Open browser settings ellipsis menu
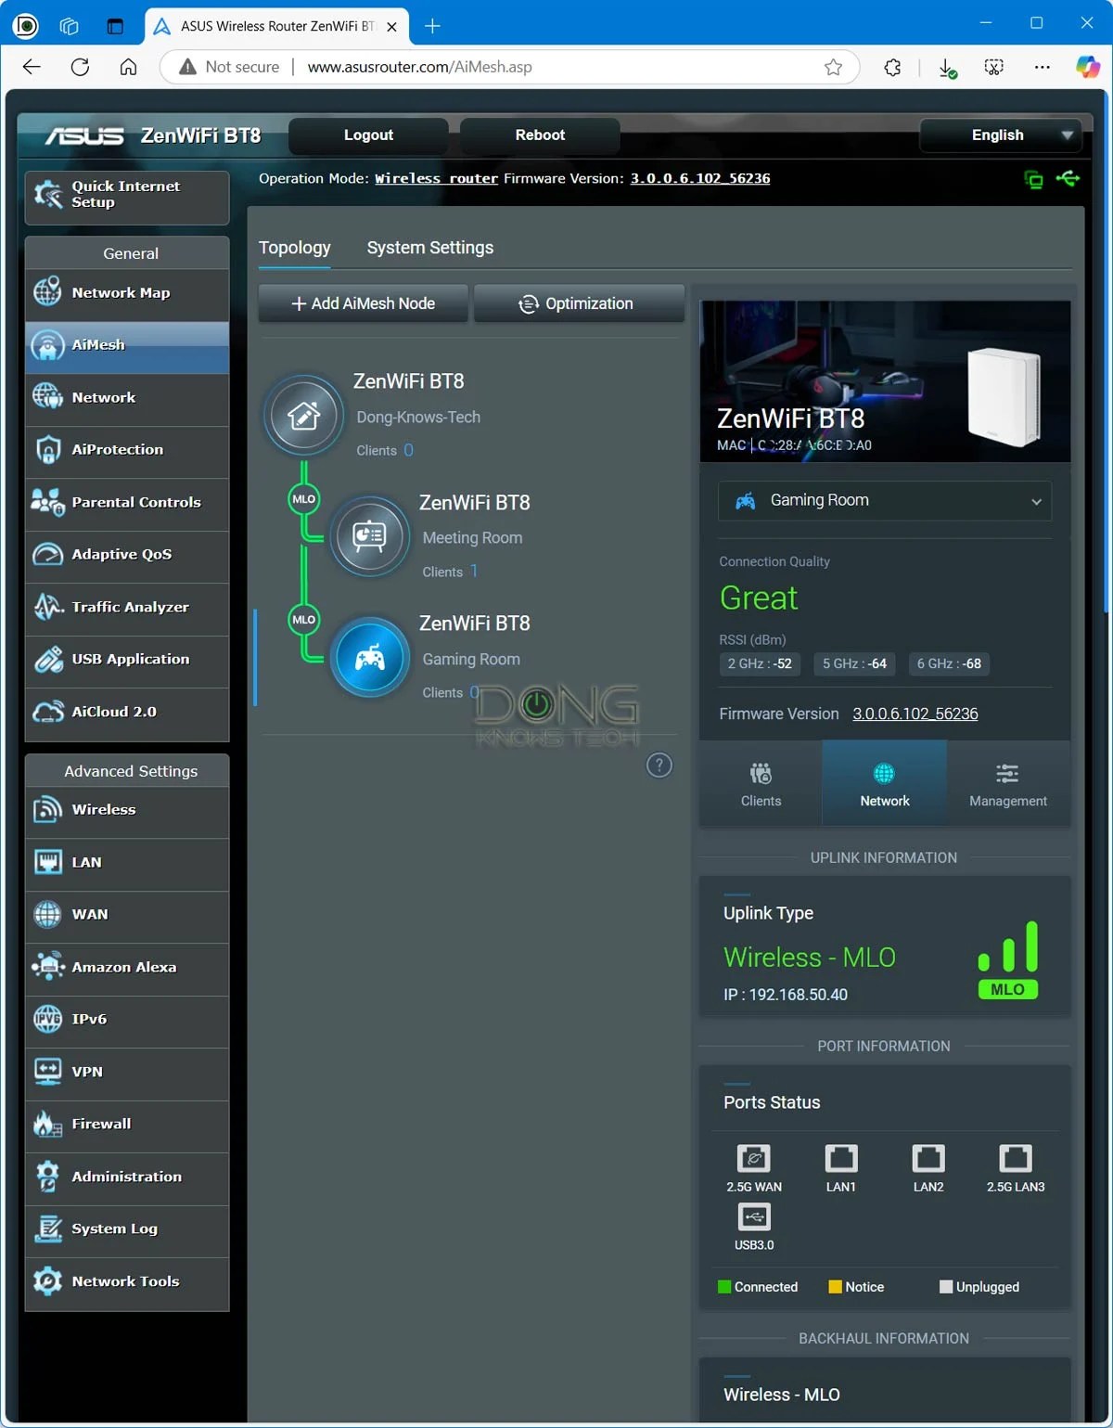Viewport: 1113px width, 1428px height. point(1043,67)
